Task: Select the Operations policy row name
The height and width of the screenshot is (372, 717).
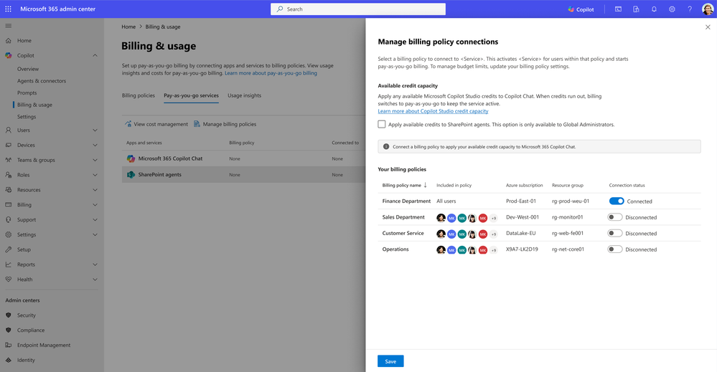Action: (x=395, y=249)
